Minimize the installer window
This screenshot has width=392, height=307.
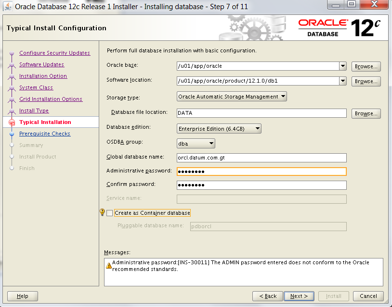pyautogui.click(x=336, y=4)
